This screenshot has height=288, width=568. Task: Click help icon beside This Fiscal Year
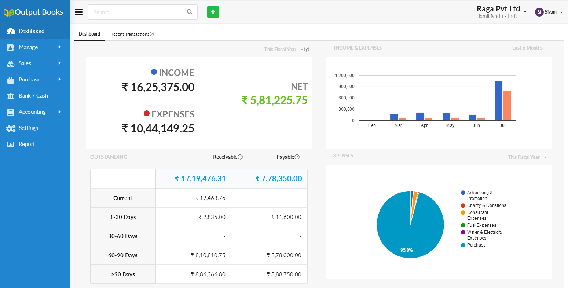pyautogui.click(x=307, y=49)
